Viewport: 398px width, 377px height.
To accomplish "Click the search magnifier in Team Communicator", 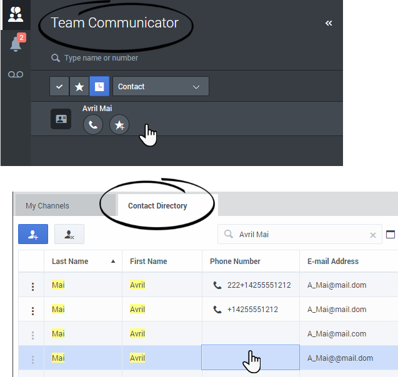I will tap(56, 58).
